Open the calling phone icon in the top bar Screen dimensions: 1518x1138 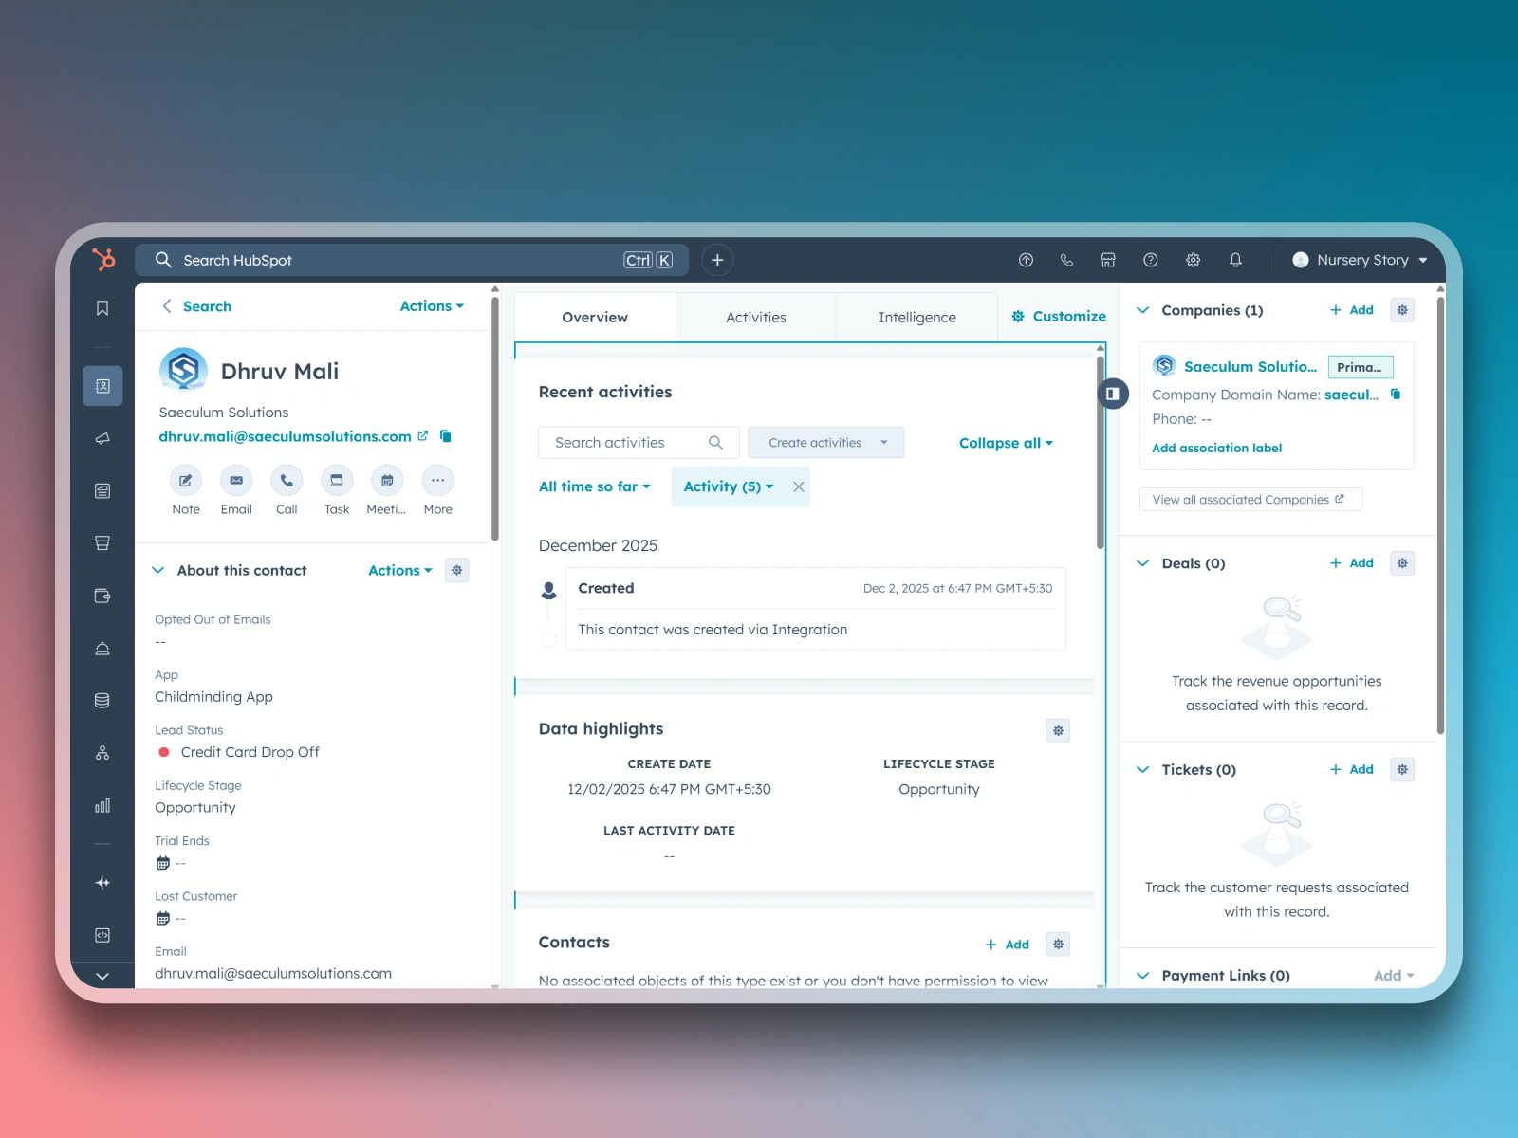point(1066,260)
